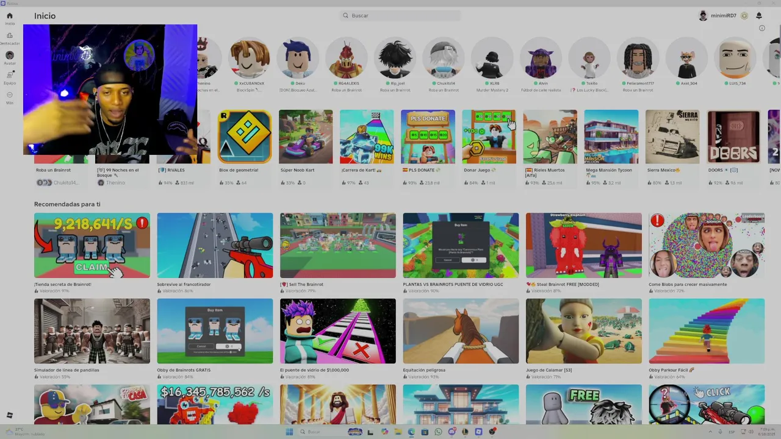781x439 pixels.
Task: Open the Equipo icon in sidebar
Action: pos(9,74)
